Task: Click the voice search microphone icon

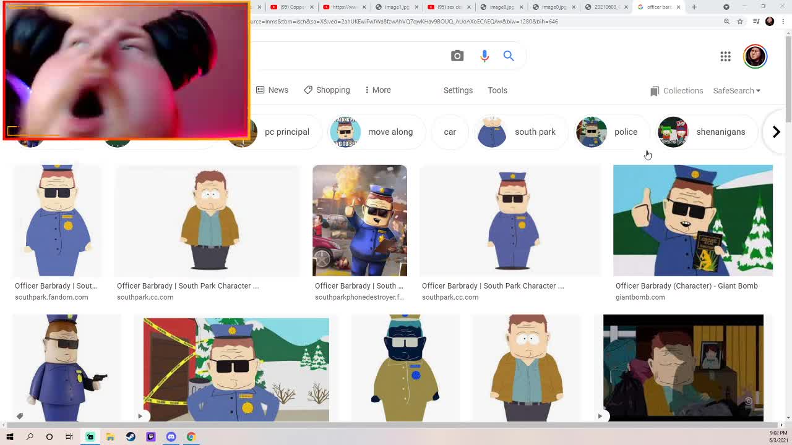Action: 484,56
